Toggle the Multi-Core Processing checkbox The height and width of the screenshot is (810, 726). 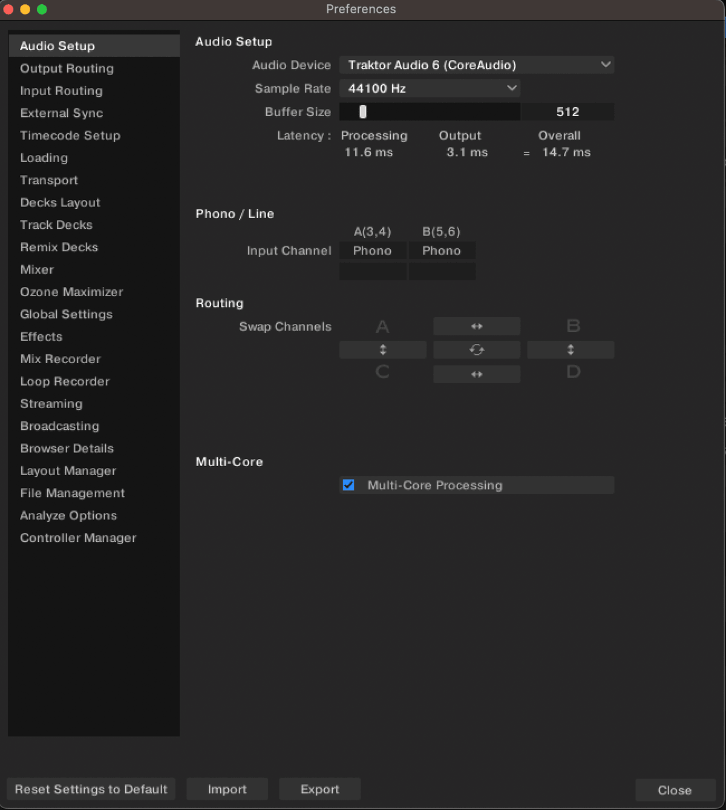pyautogui.click(x=348, y=485)
